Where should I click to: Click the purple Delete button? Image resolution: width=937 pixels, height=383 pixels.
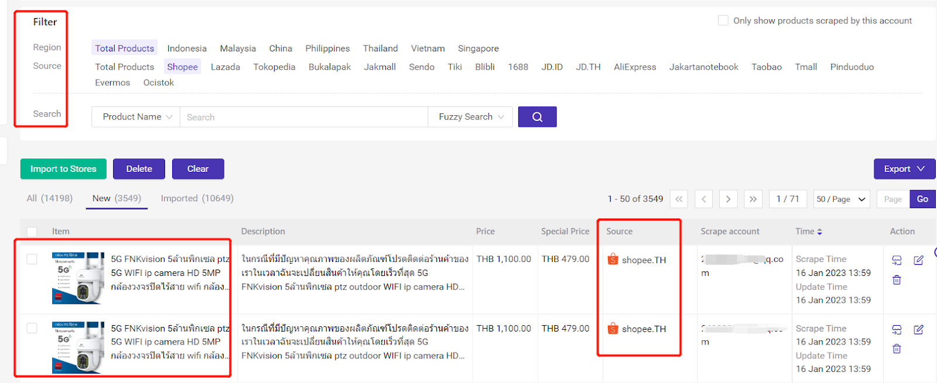click(x=139, y=169)
